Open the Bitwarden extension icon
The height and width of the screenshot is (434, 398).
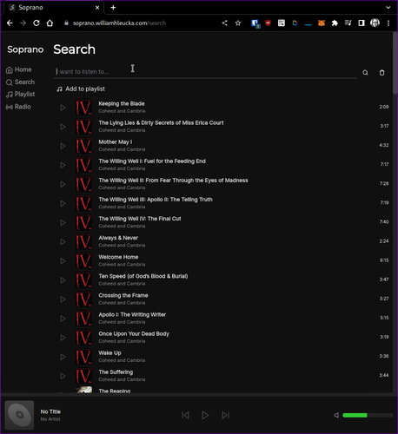(x=255, y=23)
